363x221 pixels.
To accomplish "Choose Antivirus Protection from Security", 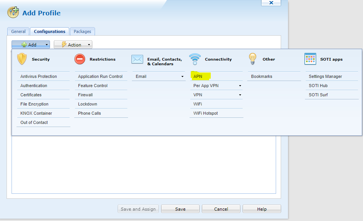I will [43, 76].
